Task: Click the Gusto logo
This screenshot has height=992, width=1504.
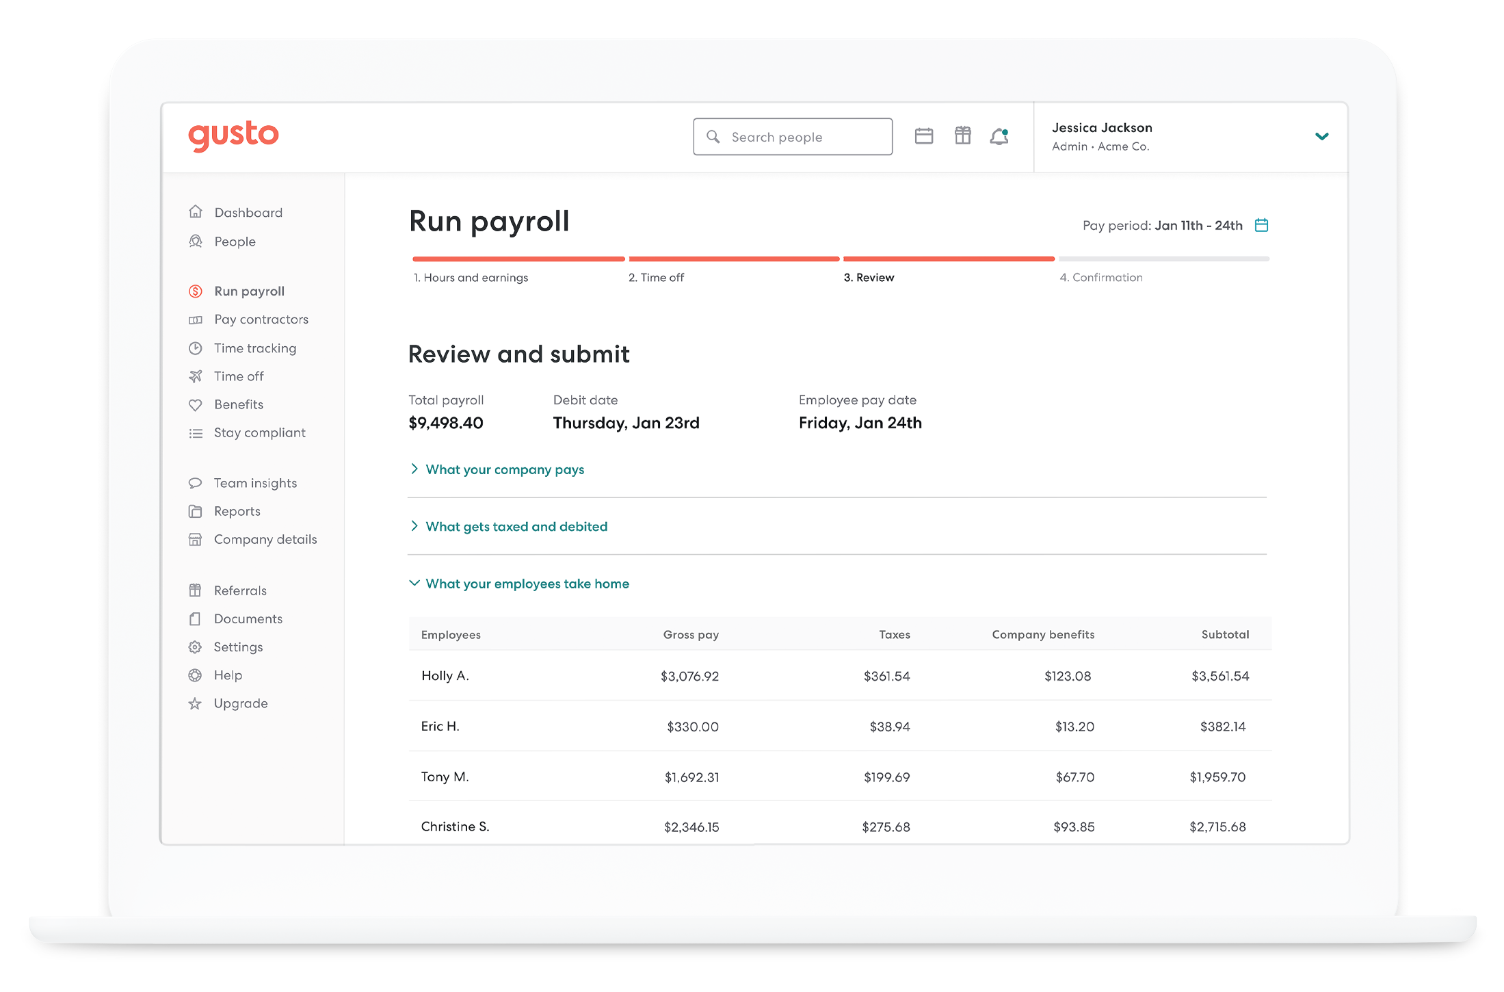Action: pyautogui.click(x=233, y=135)
